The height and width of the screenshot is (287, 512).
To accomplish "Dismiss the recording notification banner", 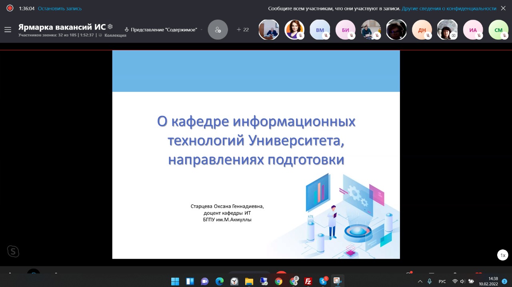I will pyautogui.click(x=503, y=8).
